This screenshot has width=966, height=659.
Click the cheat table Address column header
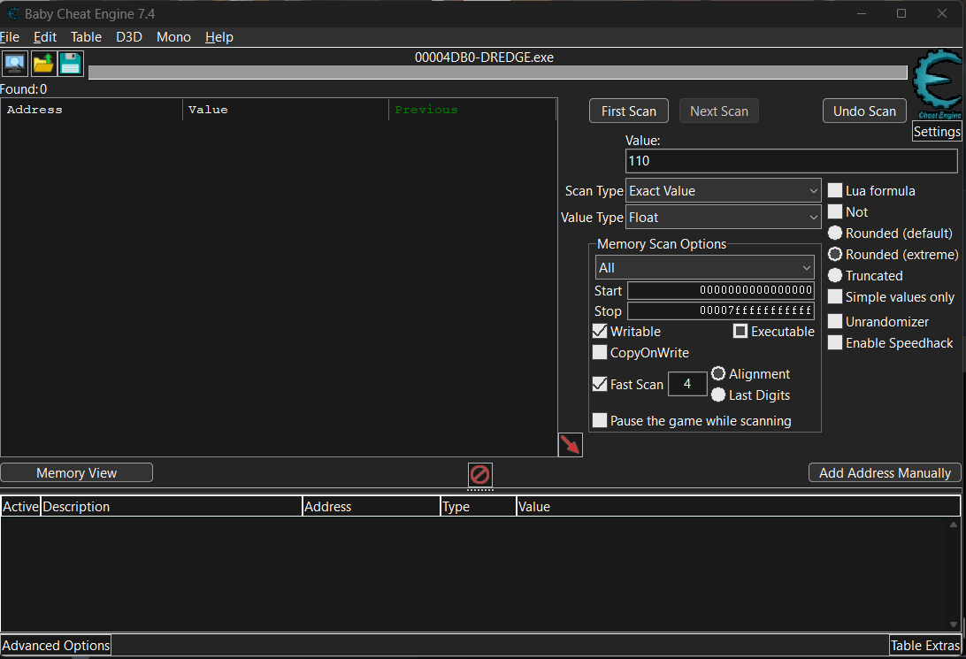pyautogui.click(x=372, y=506)
